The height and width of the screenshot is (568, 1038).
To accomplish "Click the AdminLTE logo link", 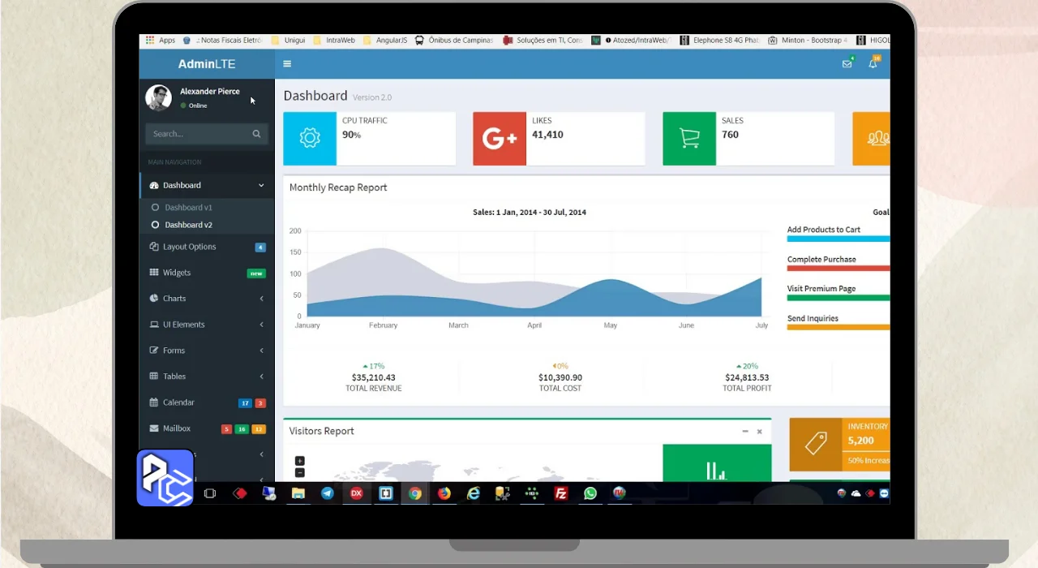I will pos(207,64).
